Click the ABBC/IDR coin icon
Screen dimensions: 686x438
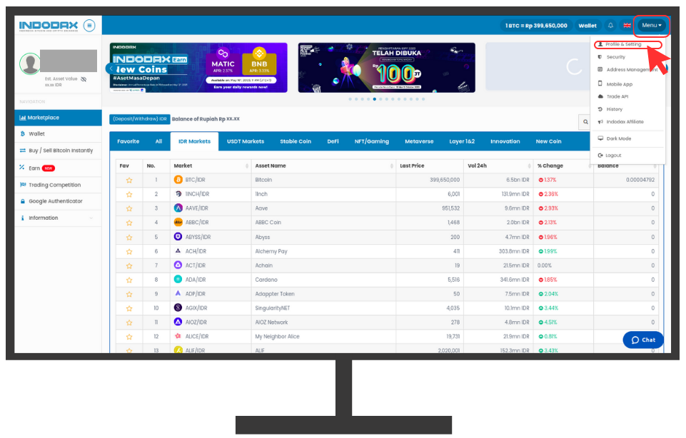tap(178, 222)
